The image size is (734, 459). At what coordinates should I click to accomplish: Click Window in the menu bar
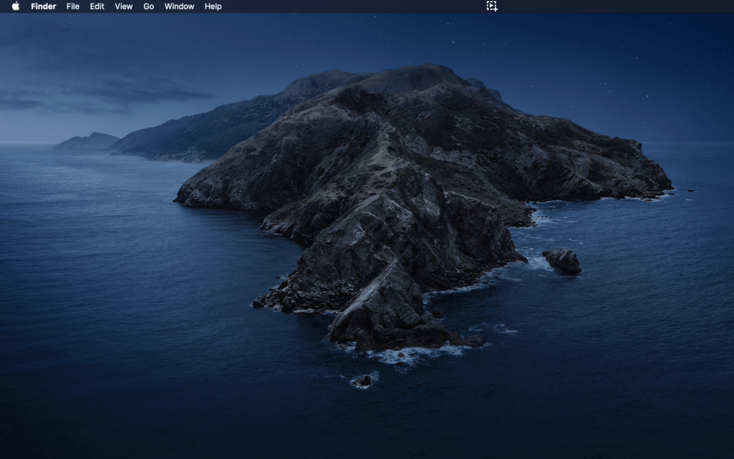point(179,6)
